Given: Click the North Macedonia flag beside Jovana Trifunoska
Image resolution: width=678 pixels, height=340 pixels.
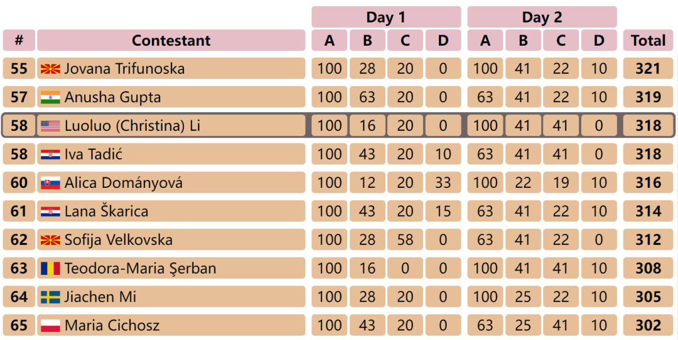Looking at the screenshot, I should pyautogui.click(x=50, y=69).
